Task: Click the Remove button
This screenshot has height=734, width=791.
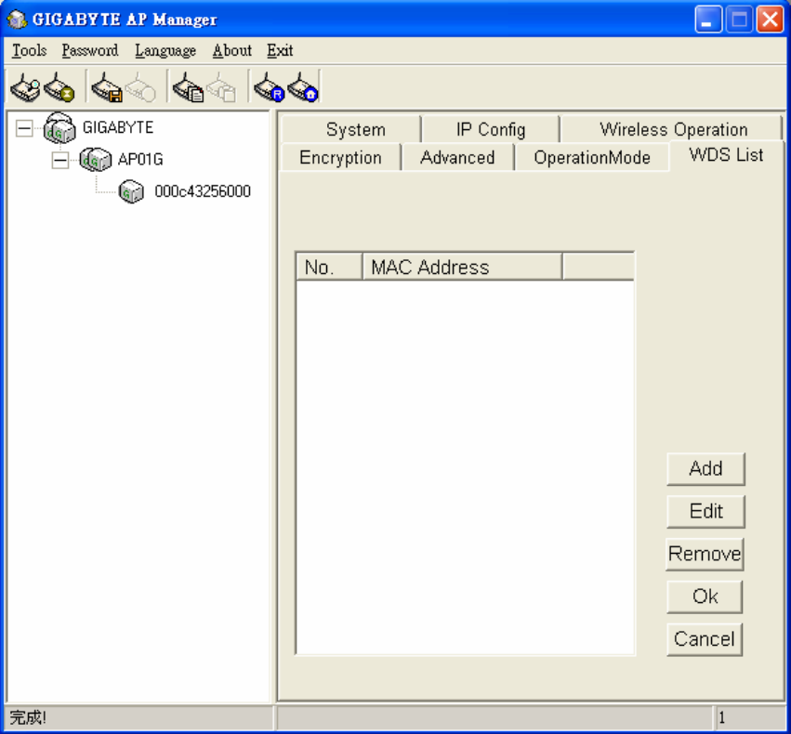Action: 705,554
